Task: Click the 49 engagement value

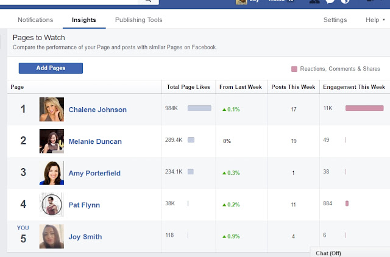Action: (326, 140)
